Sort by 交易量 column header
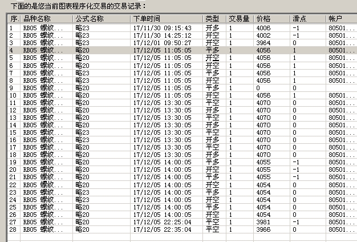 (240, 19)
